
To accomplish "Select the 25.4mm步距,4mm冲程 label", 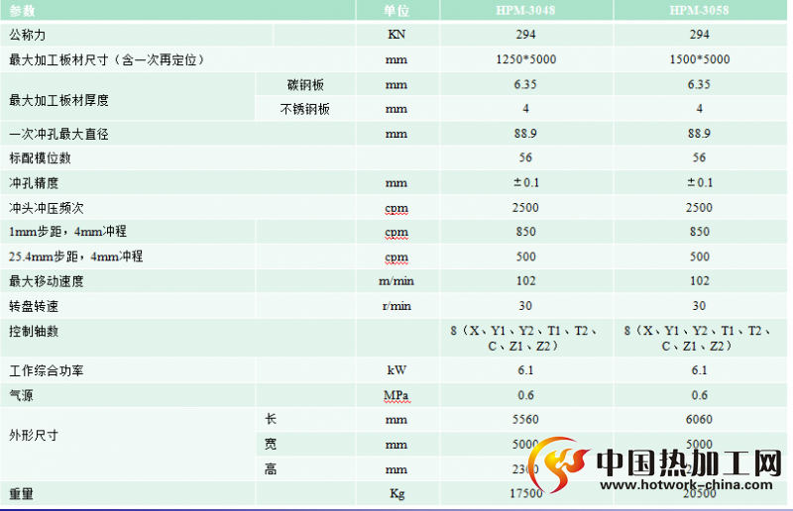I will coord(76,256).
